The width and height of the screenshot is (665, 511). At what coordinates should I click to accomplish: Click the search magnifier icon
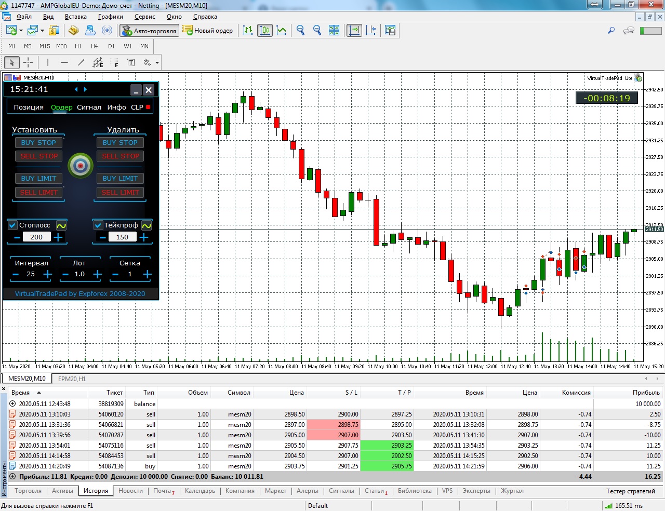pyautogui.click(x=611, y=31)
